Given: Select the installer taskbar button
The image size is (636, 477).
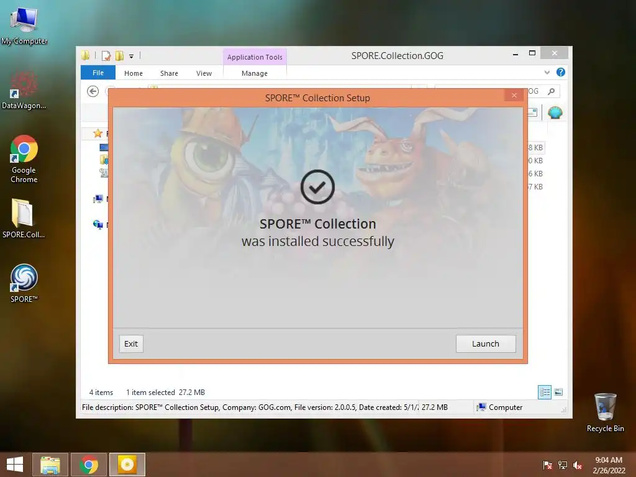Looking at the screenshot, I should [x=127, y=465].
